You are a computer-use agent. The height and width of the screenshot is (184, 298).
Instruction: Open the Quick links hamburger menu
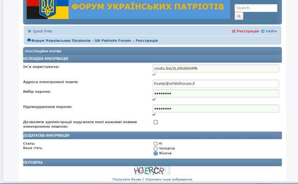40,31
